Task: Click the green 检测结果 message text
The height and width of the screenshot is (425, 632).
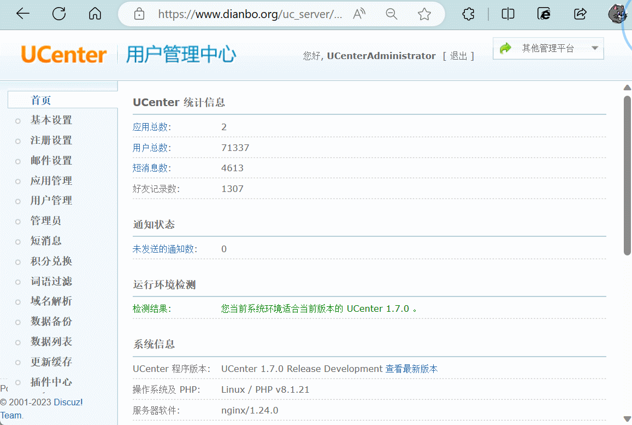Action: tap(319, 308)
